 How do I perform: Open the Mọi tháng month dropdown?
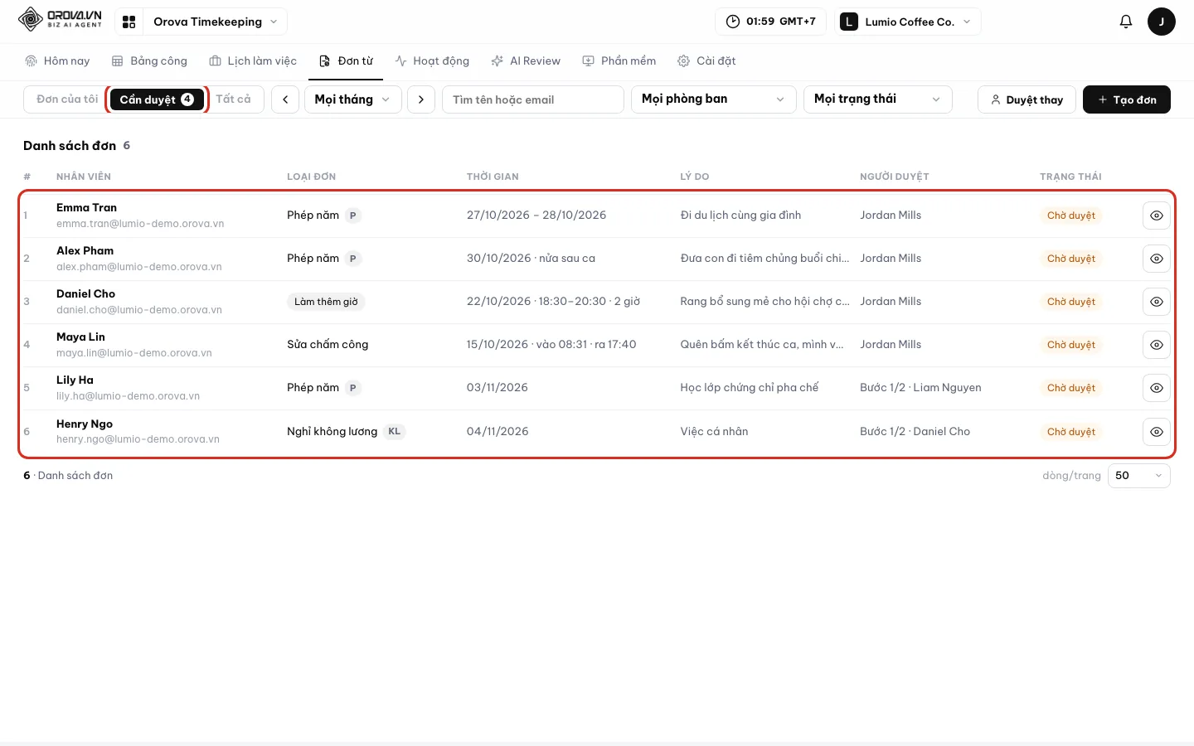click(353, 99)
